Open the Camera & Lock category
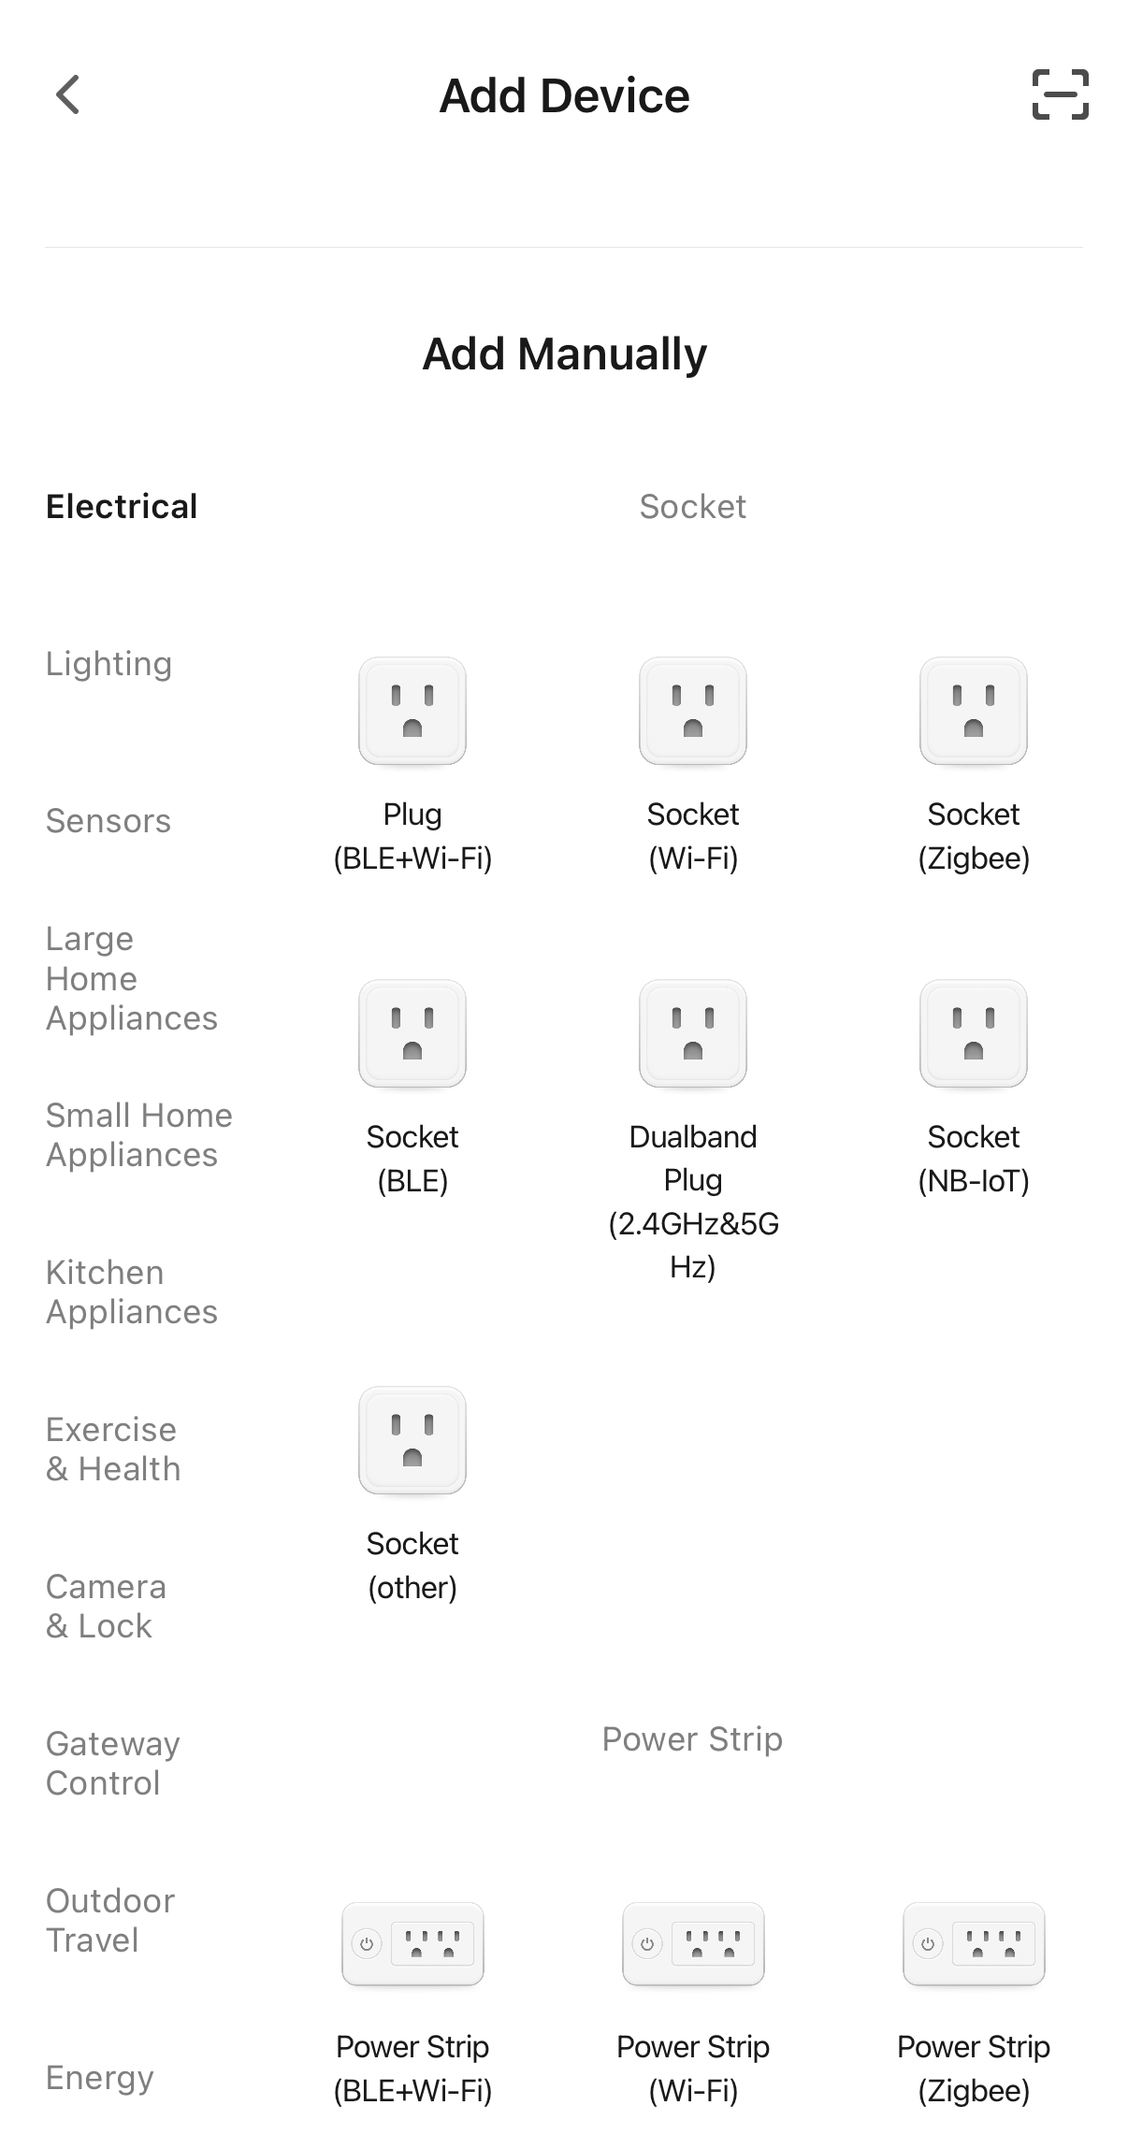The height and width of the screenshot is (2134, 1128). 106,1607
